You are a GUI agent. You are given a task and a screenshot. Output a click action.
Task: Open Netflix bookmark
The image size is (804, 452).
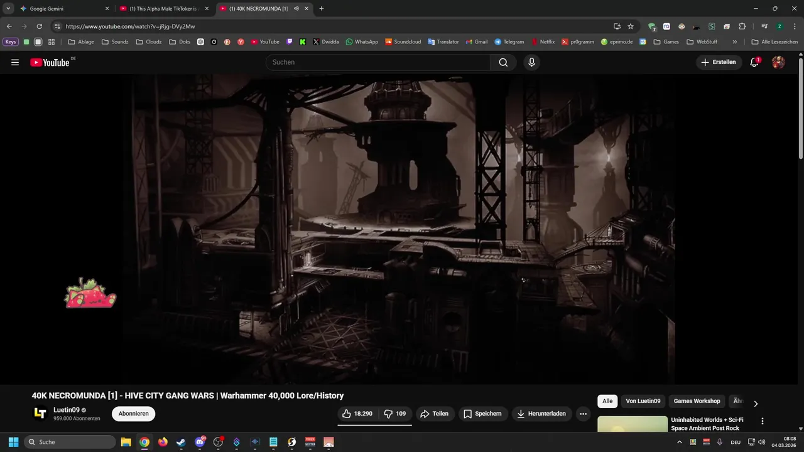(x=543, y=42)
